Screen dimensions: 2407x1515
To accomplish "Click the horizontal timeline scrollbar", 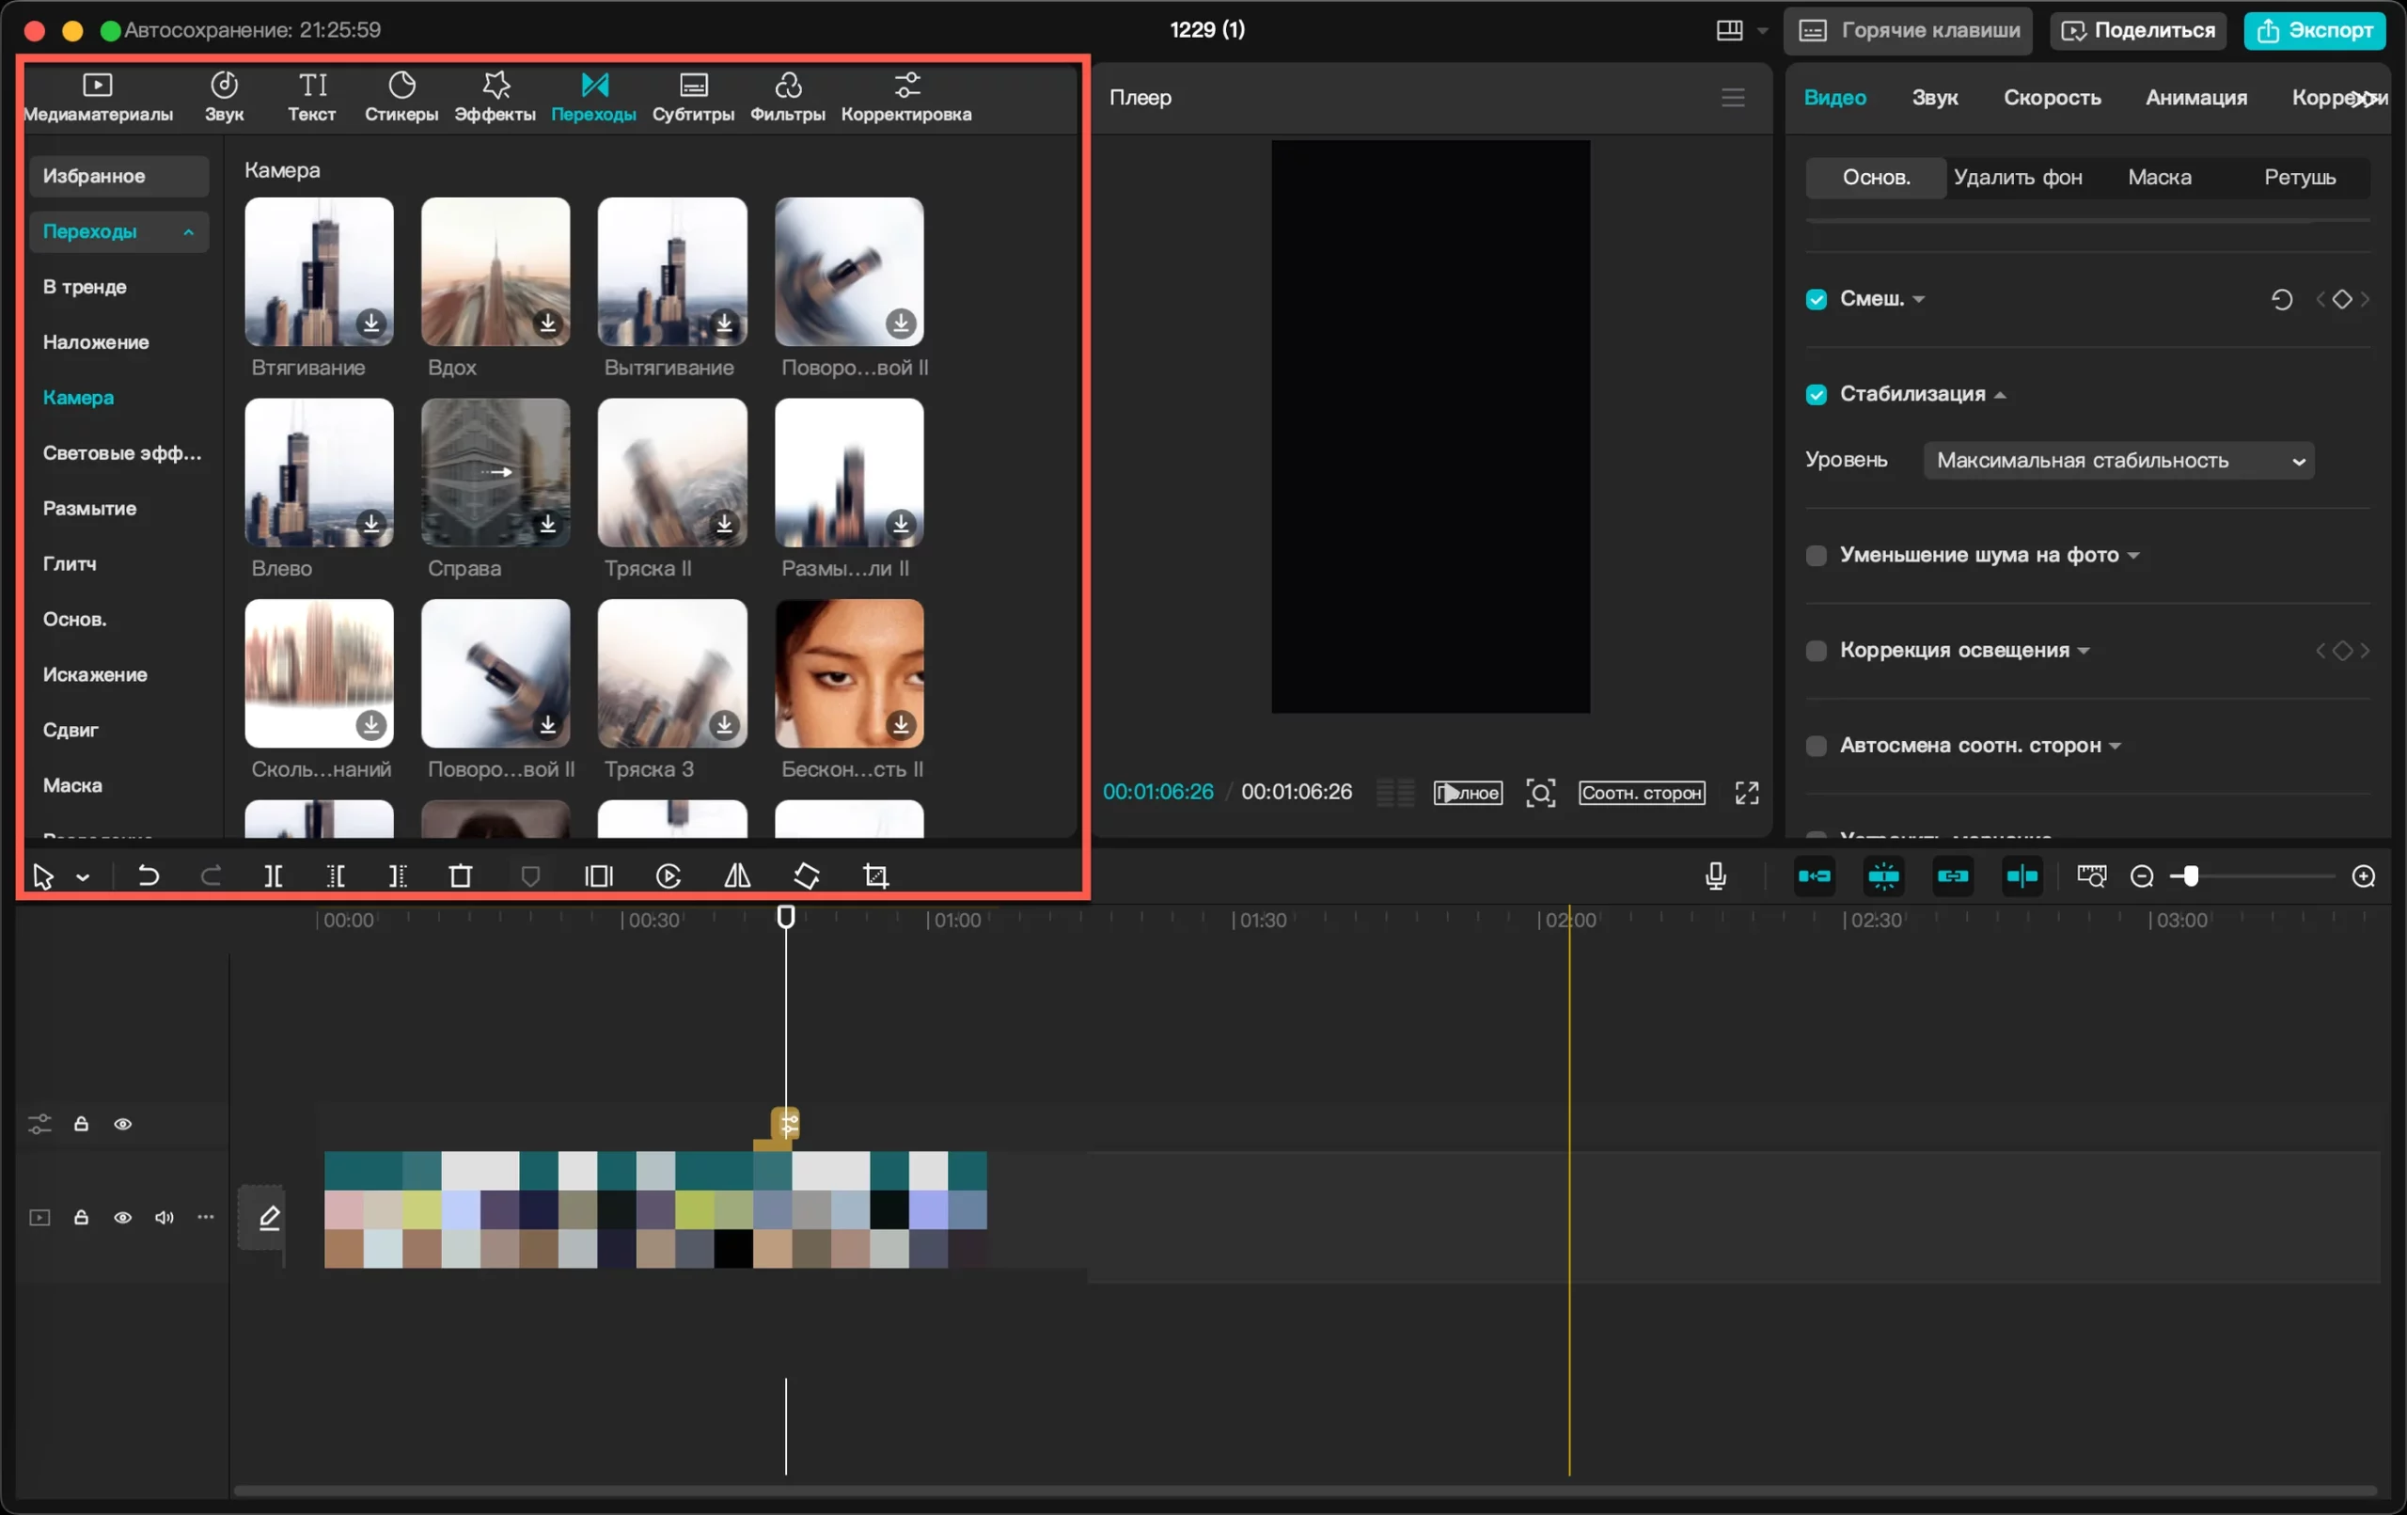I will click(x=1304, y=1490).
